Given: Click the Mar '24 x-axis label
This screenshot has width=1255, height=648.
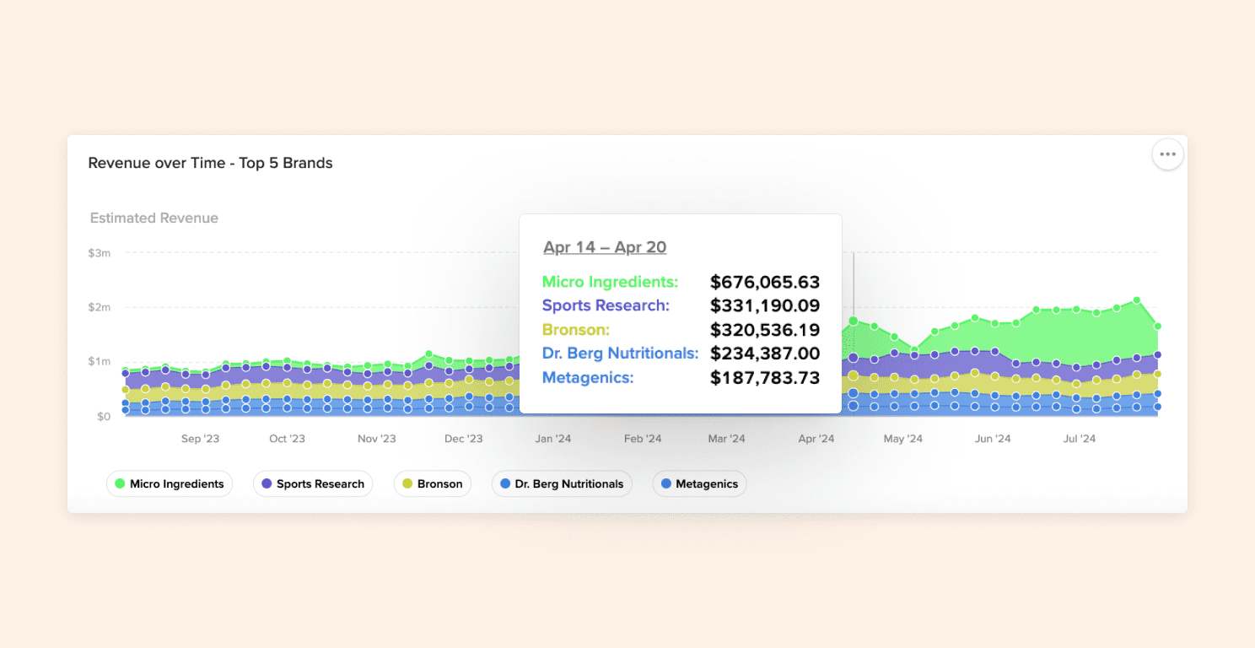Looking at the screenshot, I should click(x=726, y=439).
